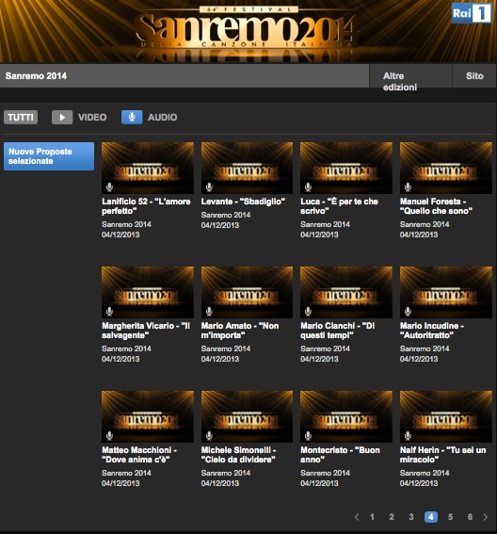
Task: Click microphone icon on Manuel Foresta thumbnail
Action: click(x=408, y=187)
